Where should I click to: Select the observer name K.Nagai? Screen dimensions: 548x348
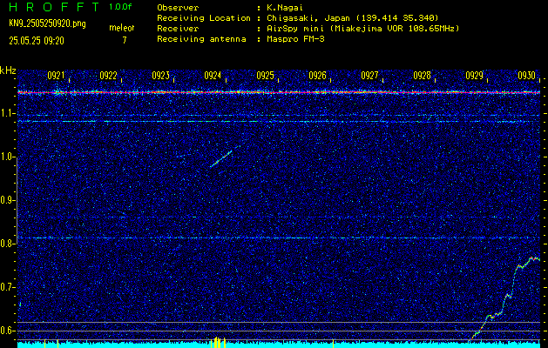285,7
